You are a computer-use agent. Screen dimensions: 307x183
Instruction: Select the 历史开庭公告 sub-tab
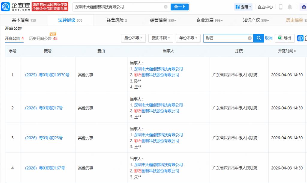tap(40, 39)
